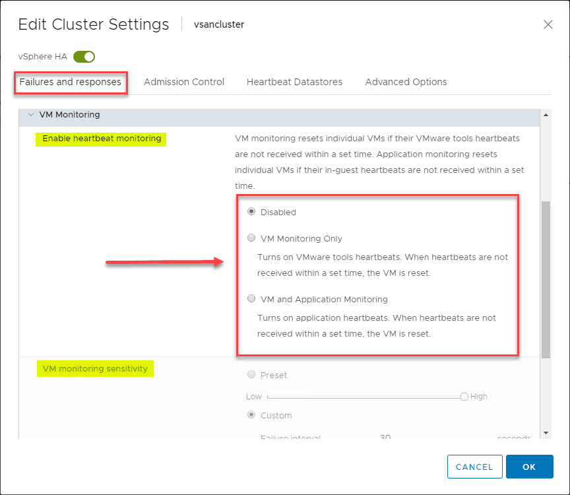570x495 pixels.
Task: Select the Disabled monitoring option
Action: (x=251, y=211)
